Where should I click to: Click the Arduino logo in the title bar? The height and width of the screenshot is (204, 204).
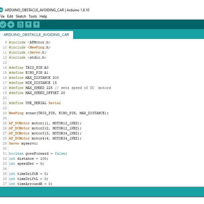click(1, 10)
